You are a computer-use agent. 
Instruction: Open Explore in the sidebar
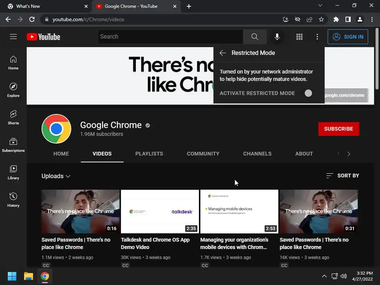(x=13, y=90)
